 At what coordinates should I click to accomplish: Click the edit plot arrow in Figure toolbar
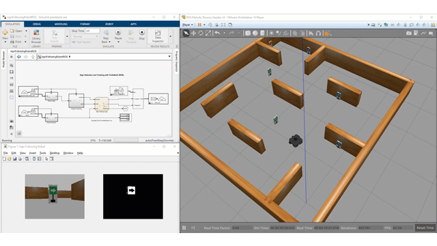tap(46, 159)
